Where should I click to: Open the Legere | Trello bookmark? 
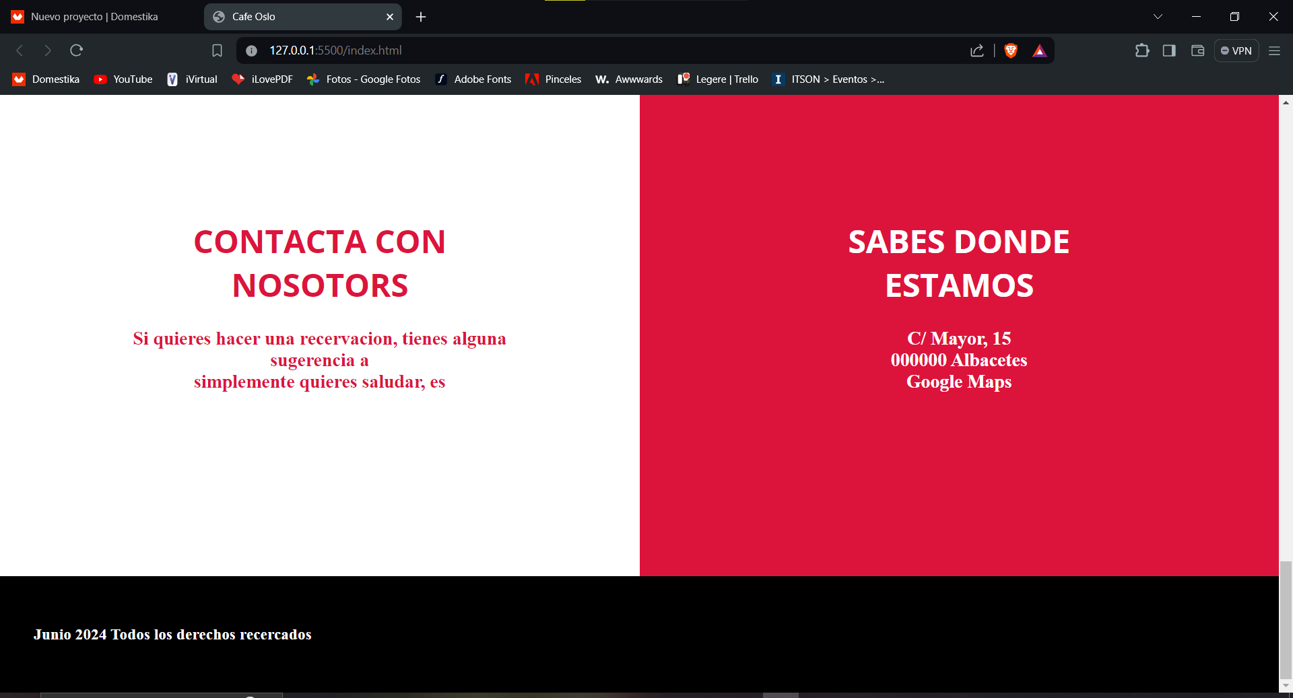718,79
